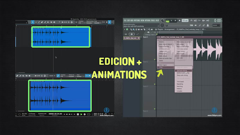
Task: Click the Track 1 header in FL playlist
Action: coord(149,49)
